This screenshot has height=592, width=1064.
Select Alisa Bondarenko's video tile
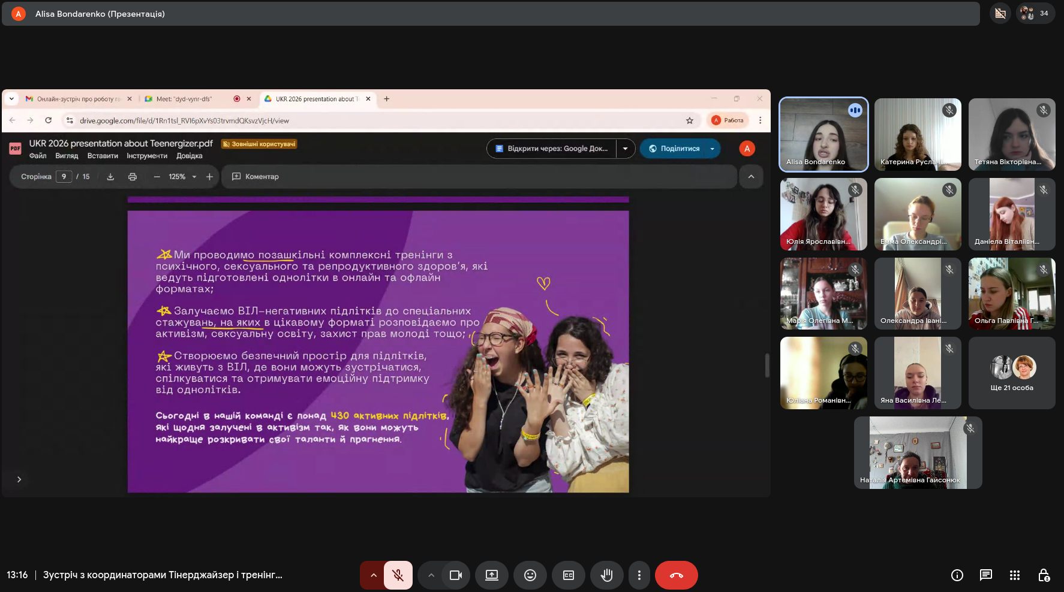(823, 135)
